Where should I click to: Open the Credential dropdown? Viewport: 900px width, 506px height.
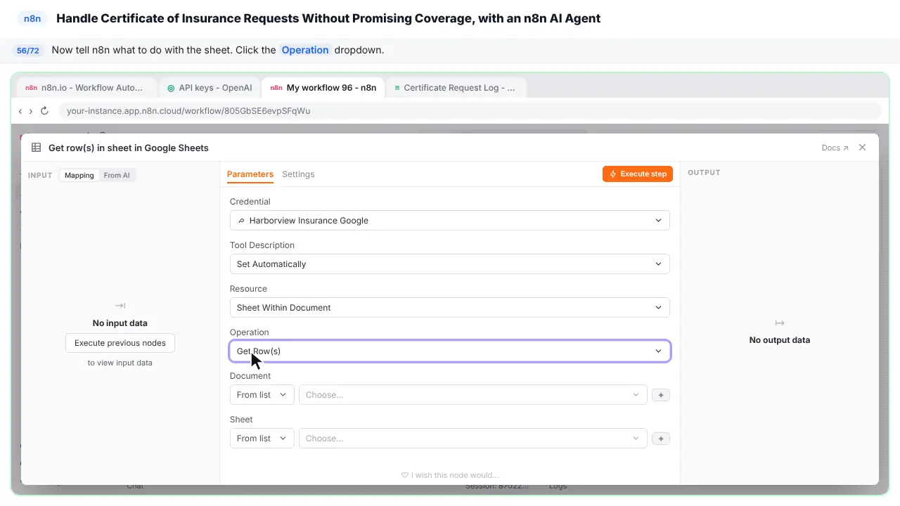(x=450, y=221)
